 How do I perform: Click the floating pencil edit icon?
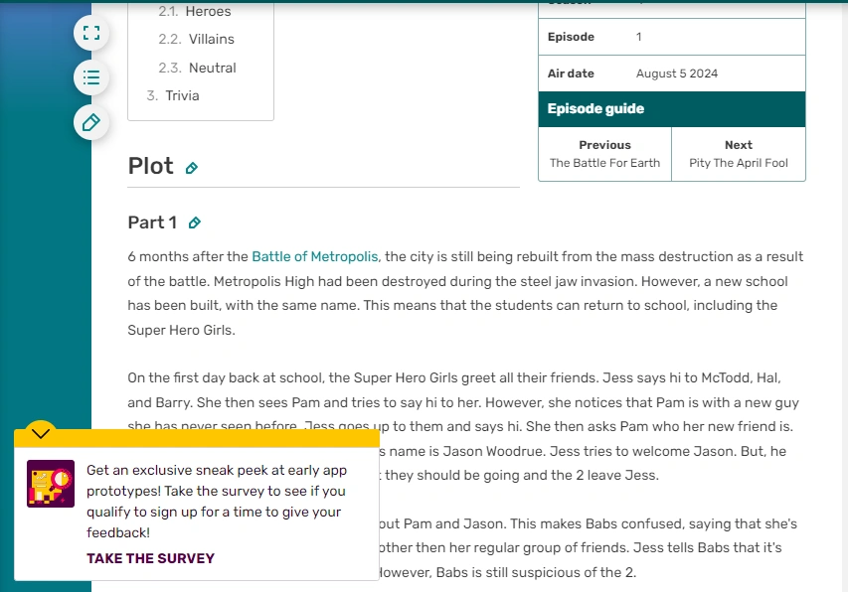tap(91, 122)
